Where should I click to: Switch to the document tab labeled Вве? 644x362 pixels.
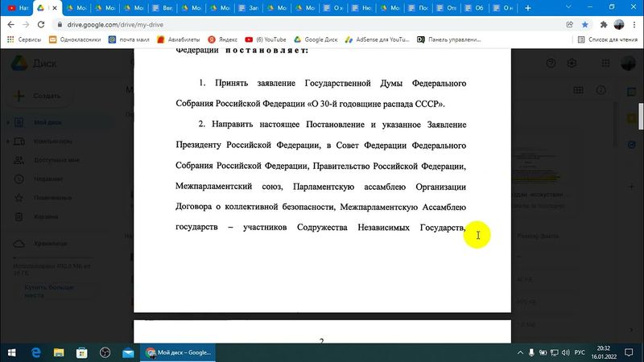coord(163,8)
